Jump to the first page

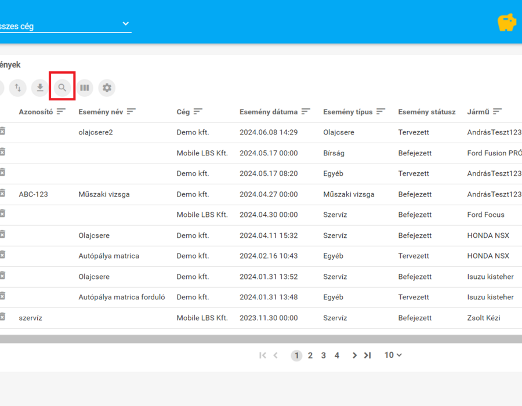click(263, 356)
